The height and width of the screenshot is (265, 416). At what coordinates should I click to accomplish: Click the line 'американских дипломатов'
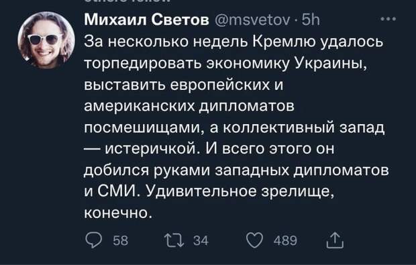click(189, 107)
